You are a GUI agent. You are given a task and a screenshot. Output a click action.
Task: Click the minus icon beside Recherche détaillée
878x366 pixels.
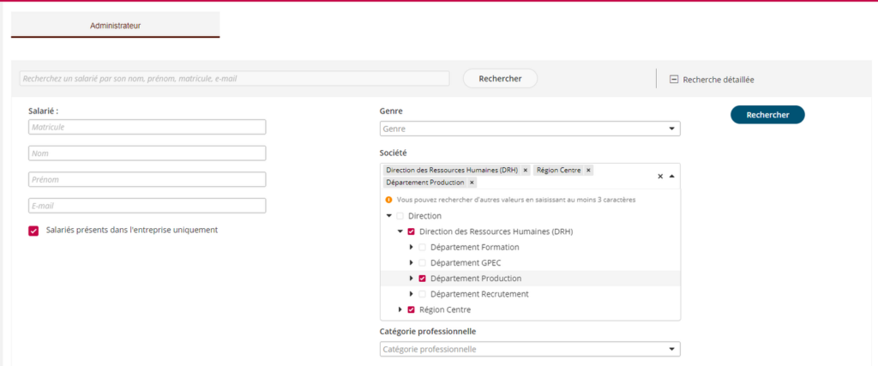[x=674, y=79]
